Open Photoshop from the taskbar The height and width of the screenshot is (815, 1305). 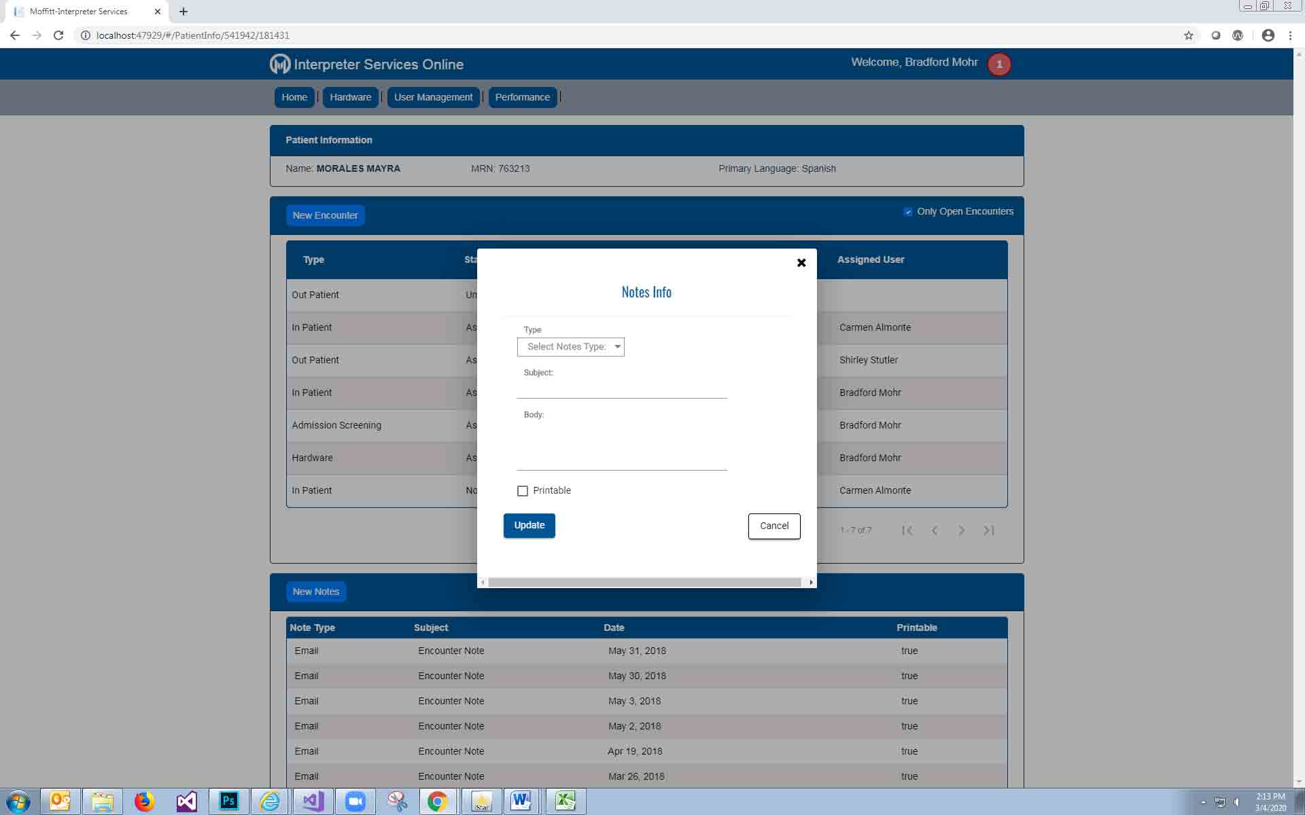[228, 801]
